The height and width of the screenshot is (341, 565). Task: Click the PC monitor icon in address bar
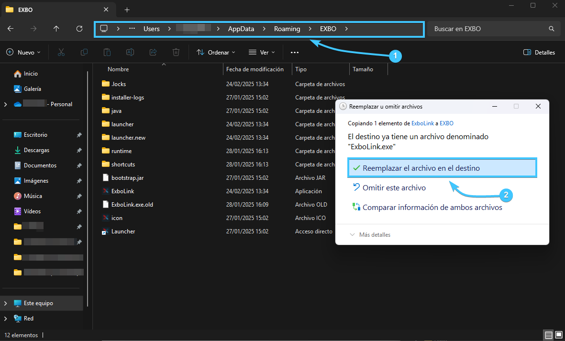point(104,29)
